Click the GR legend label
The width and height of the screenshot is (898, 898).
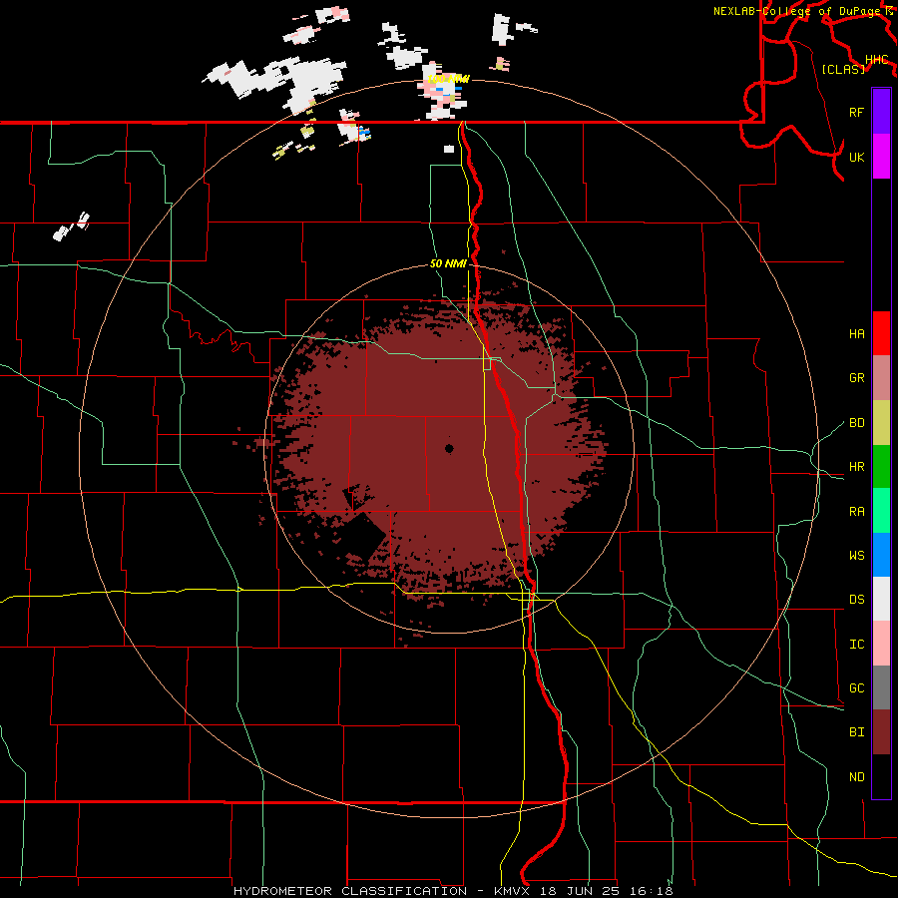(856, 378)
